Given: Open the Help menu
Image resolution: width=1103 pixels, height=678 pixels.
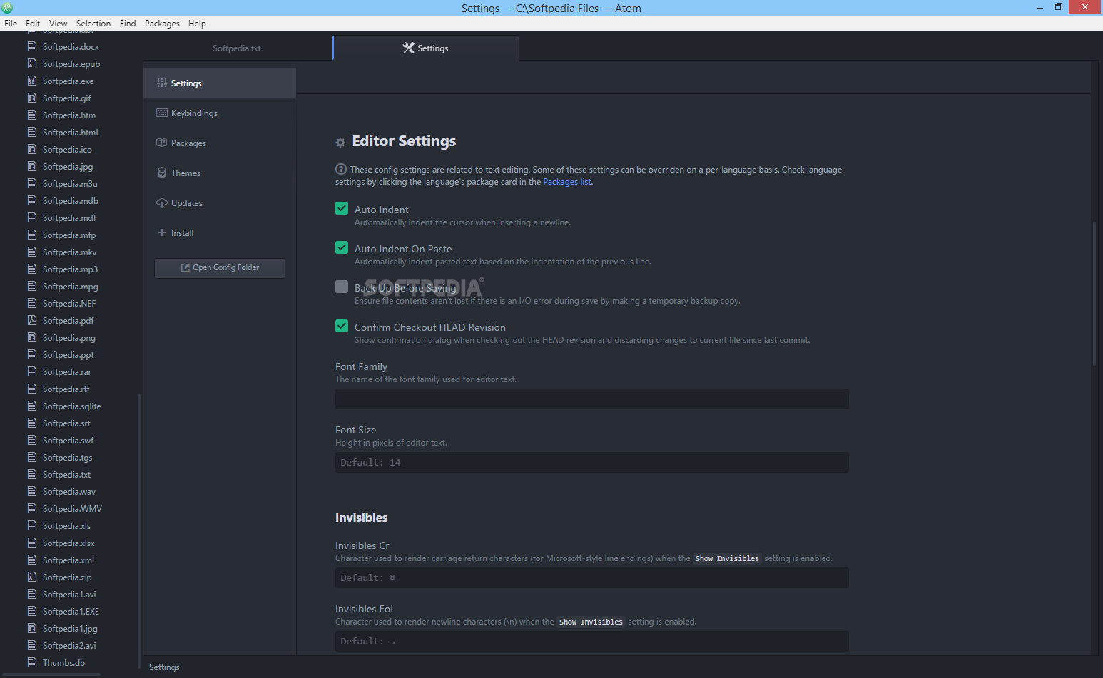Looking at the screenshot, I should (197, 24).
